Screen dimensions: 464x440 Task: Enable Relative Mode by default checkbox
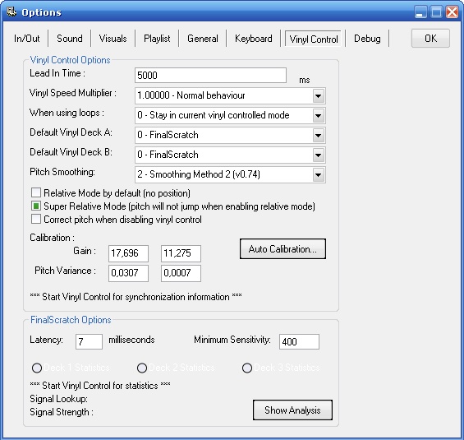coord(36,192)
